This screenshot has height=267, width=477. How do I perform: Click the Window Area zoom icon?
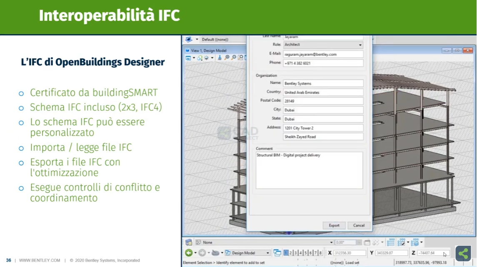(x=240, y=58)
